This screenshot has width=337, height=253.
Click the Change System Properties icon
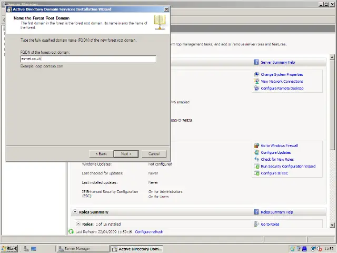256,74
